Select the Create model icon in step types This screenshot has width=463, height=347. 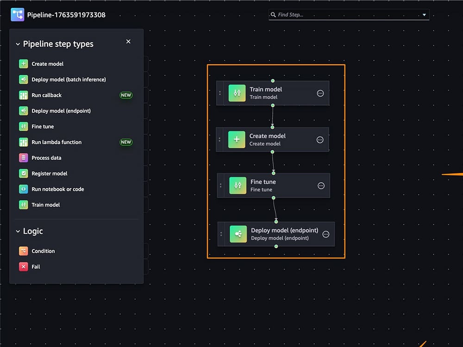(23, 64)
